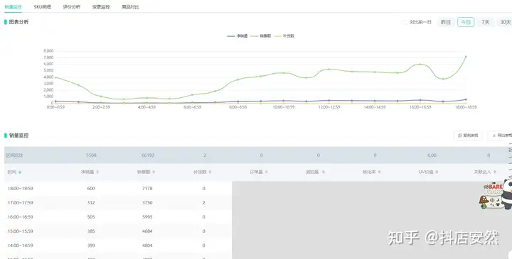The image size is (512, 259).
Task: Toggle 销售额 green series in legend
Action: pyautogui.click(x=261, y=36)
